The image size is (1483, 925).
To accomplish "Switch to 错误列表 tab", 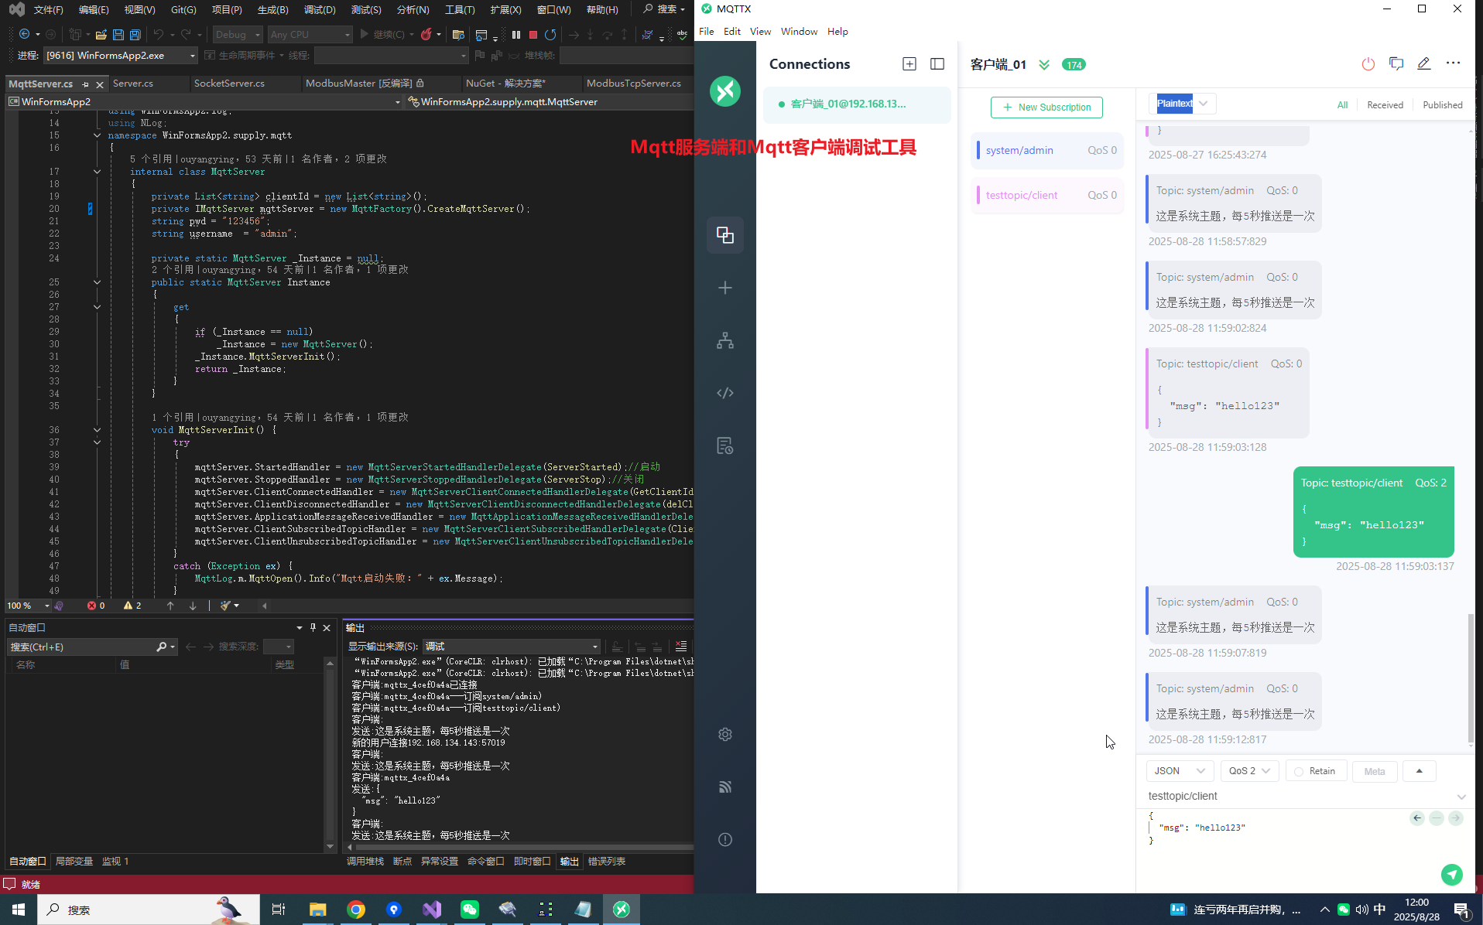I will point(607,862).
